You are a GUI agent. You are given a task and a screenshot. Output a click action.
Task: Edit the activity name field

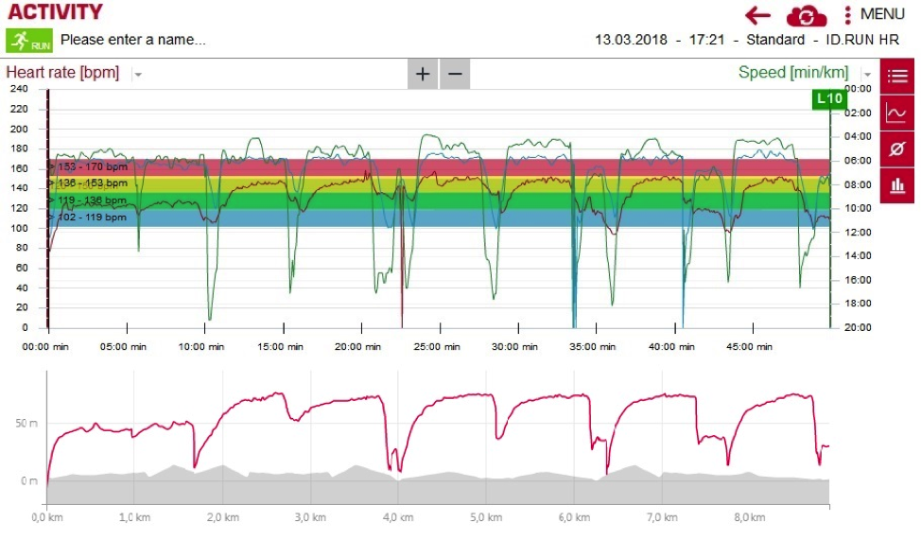(x=133, y=40)
